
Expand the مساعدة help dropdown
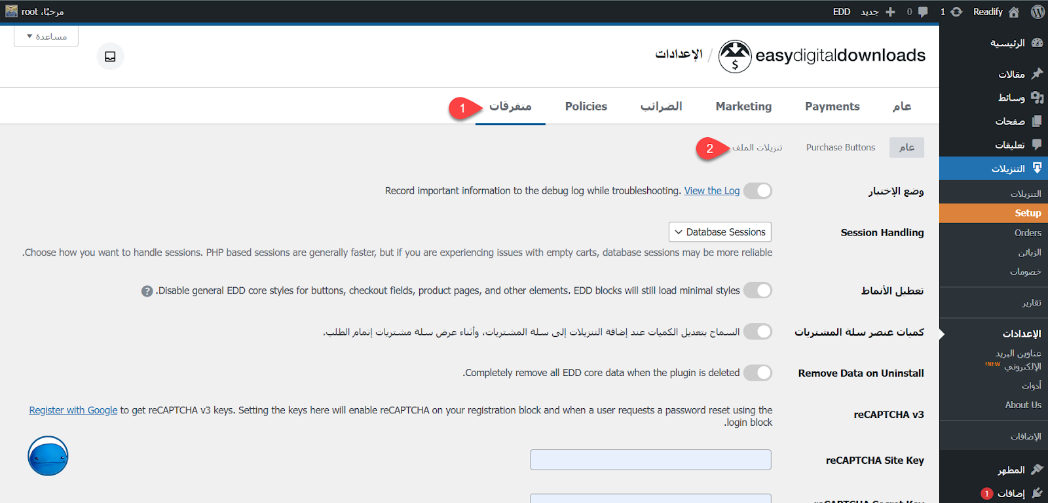point(47,37)
